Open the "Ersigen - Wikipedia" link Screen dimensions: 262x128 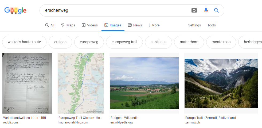[x=124, y=118]
